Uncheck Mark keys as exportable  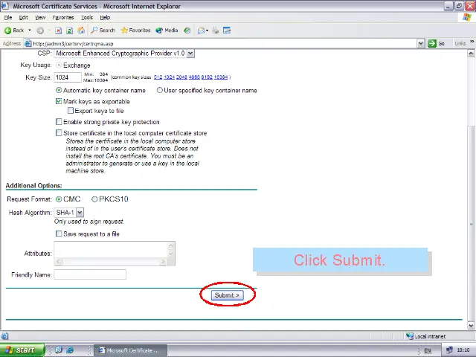point(59,101)
